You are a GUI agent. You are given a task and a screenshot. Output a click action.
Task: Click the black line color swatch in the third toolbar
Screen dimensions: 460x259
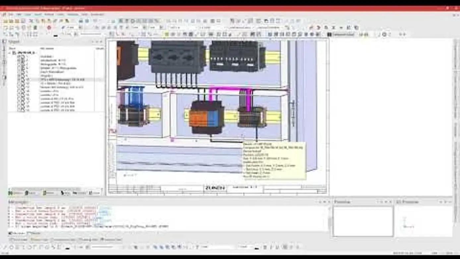(x=55, y=35)
